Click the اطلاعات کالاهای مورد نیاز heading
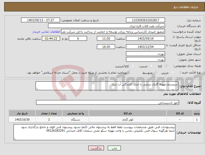The width and height of the screenshot is (205, 155). point(182,94)
